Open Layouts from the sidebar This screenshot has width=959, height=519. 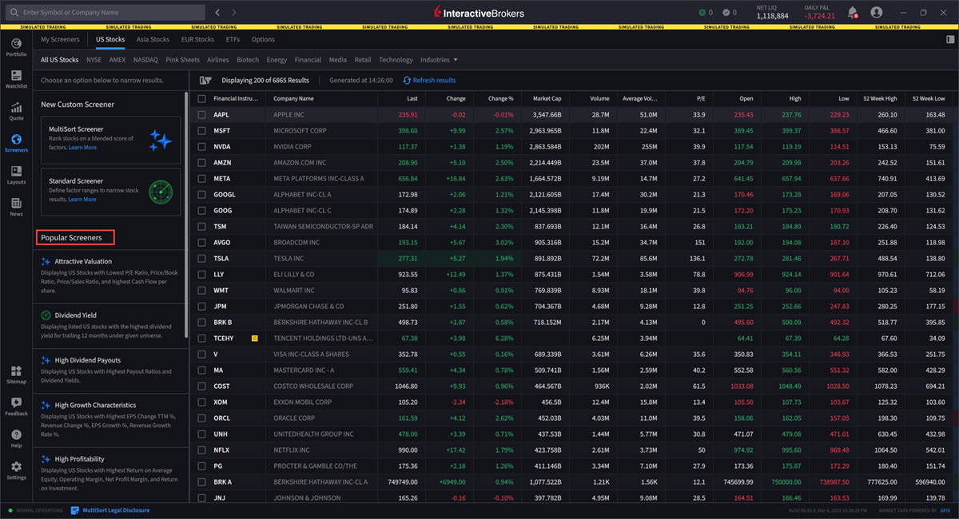coord(16,175)
